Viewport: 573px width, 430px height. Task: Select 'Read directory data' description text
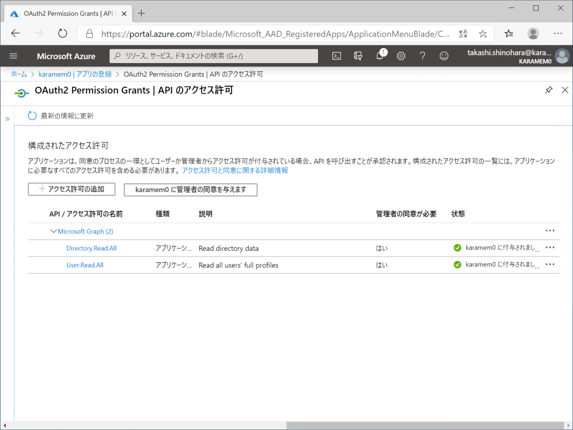[229, 248]
